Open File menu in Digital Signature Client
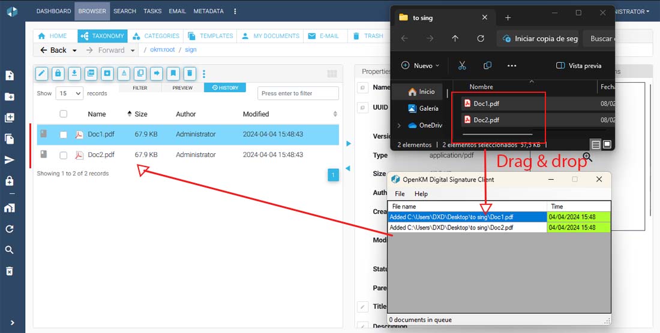Image resolution: width=660 pixels, height=333 pixels. pos(400,193)
